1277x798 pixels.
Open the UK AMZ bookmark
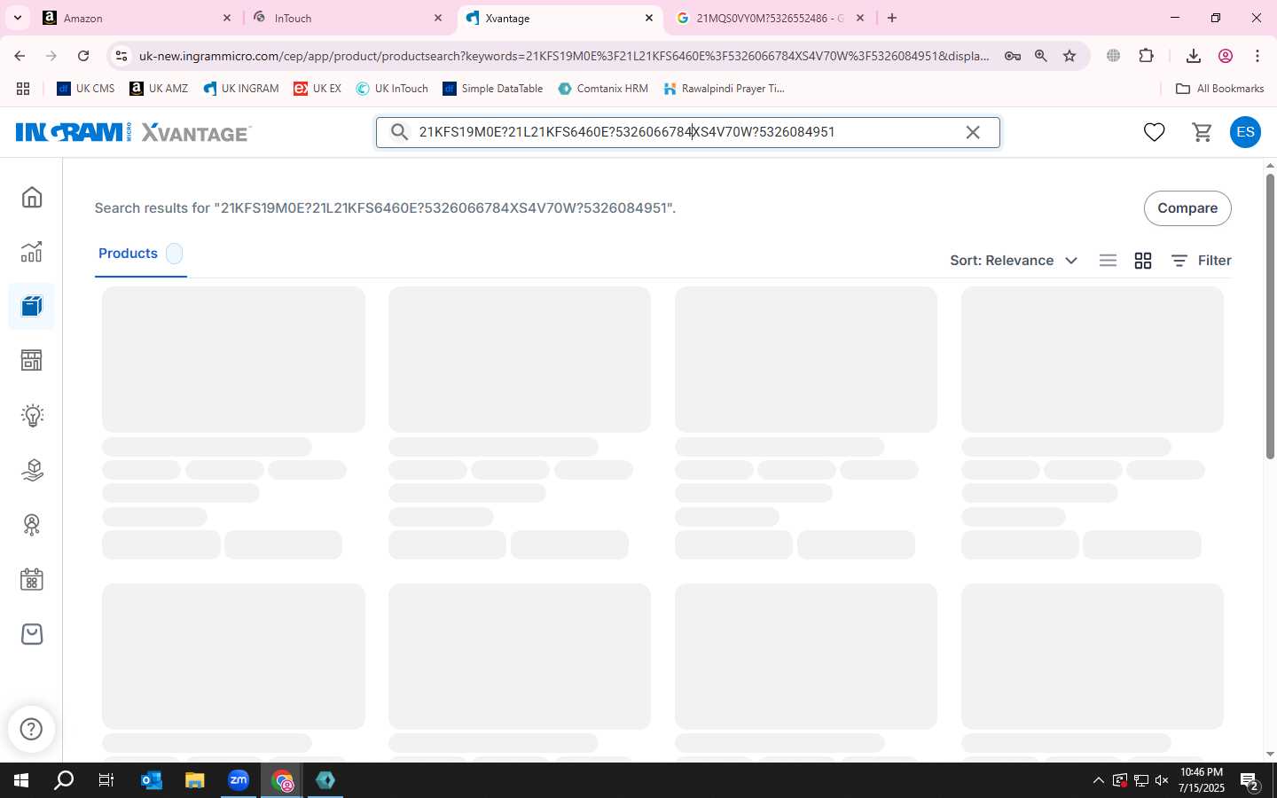coord(159,89)
